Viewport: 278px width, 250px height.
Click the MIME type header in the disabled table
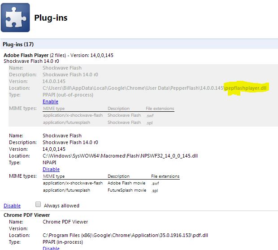point(54,109)
